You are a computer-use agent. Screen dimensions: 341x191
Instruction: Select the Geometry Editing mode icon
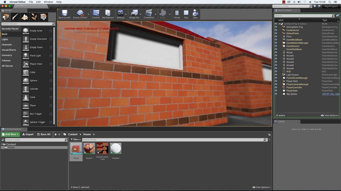tap(44, 17)
